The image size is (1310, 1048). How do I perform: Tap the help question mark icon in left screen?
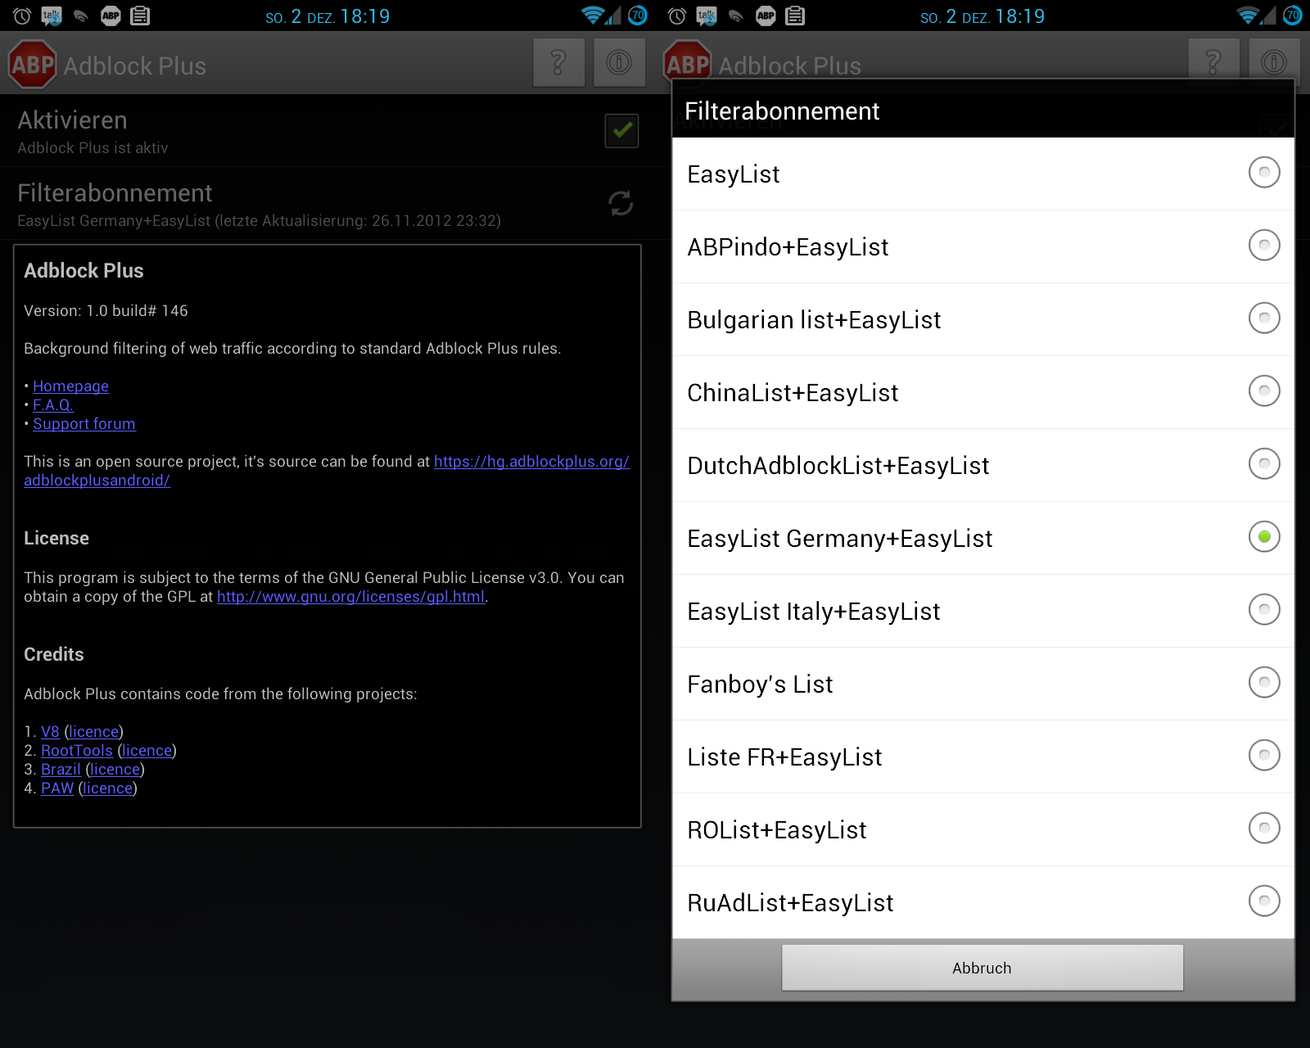click(x=558, y=62)
